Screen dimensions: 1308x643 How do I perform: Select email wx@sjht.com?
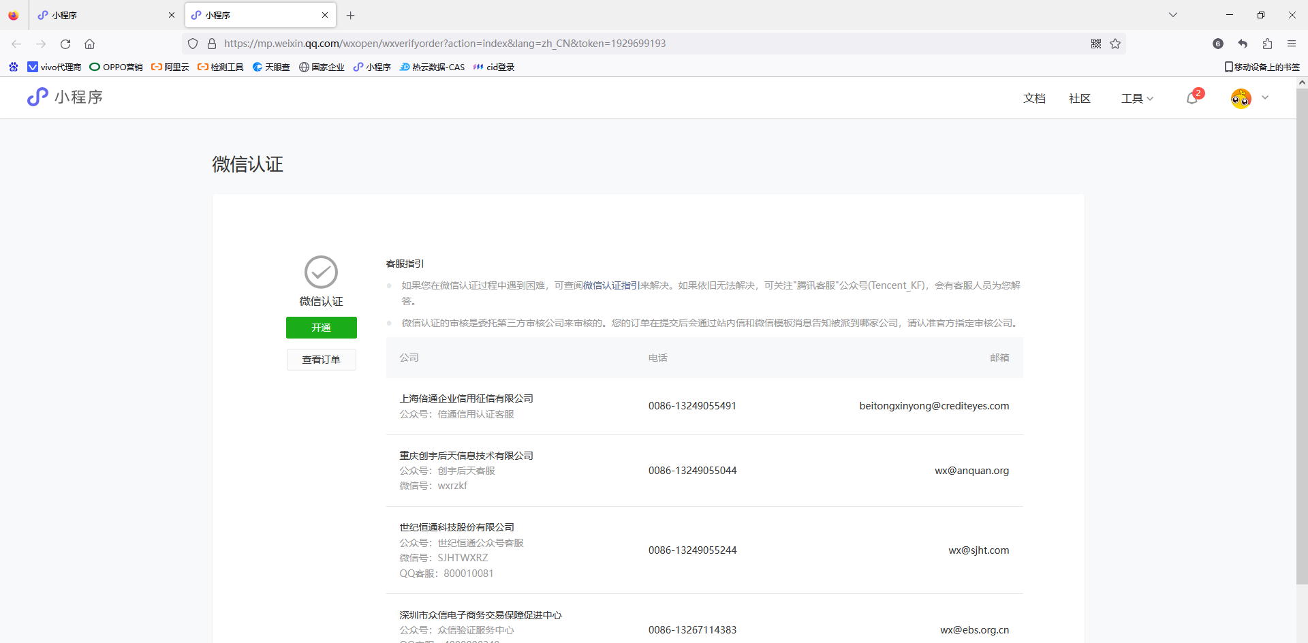click(979, 550)
